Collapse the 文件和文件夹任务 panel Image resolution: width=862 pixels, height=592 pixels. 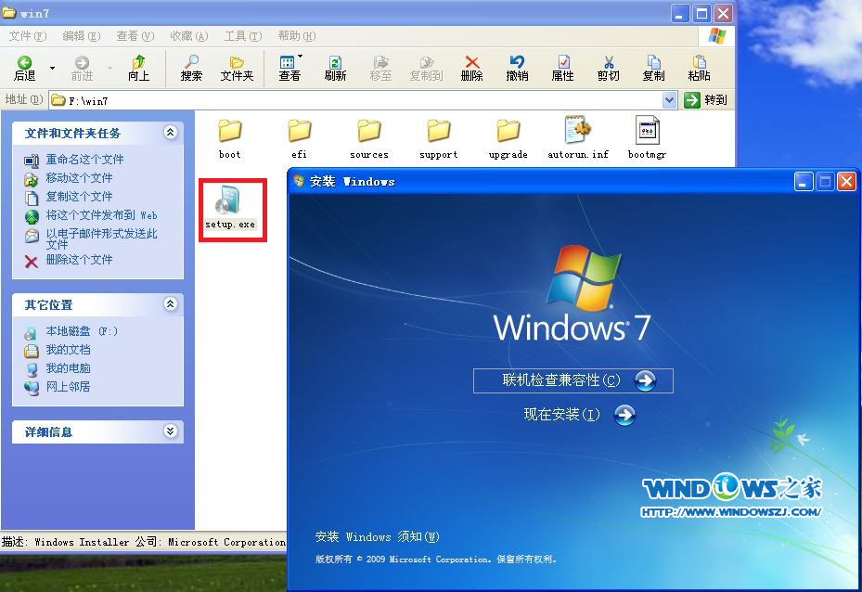point(171,133)
